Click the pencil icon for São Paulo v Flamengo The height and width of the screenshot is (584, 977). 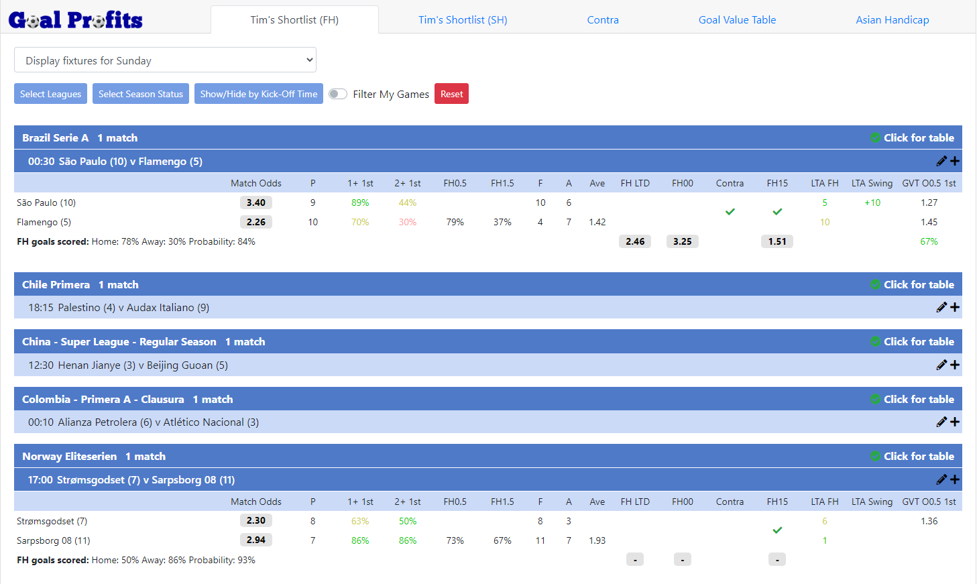[x=941, y=161]
